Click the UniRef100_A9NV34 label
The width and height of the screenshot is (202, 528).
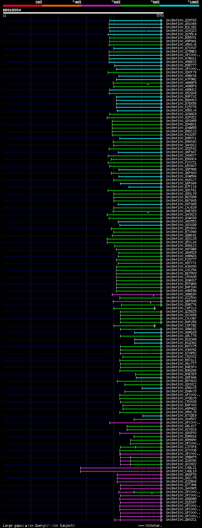[181, 76]
